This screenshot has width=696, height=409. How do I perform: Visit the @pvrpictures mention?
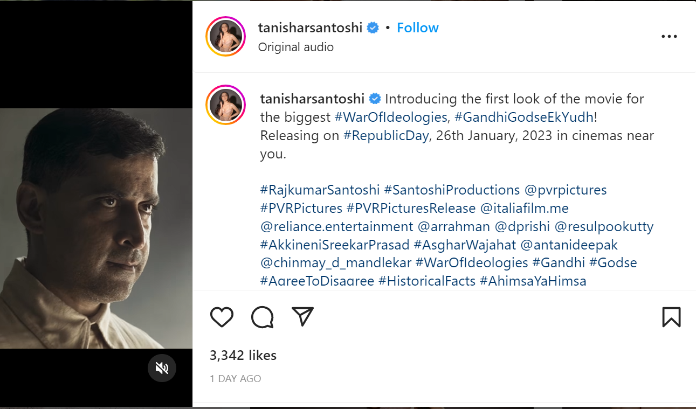566,190
